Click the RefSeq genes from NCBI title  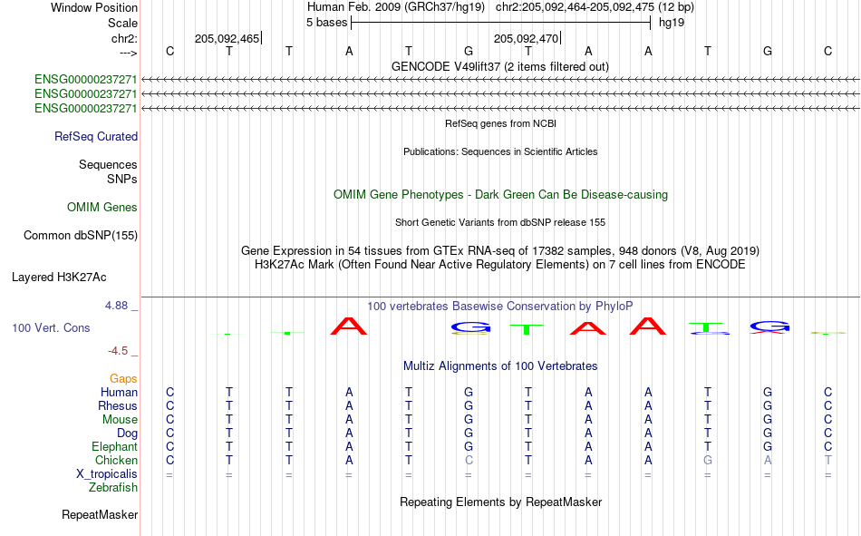pos(500,123)
